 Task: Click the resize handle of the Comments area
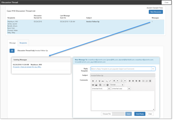click(x=153, y=109)
